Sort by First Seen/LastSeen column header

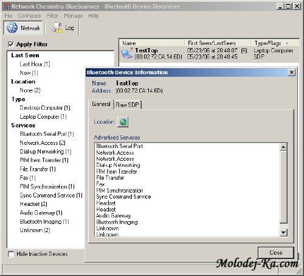pos(218,43)
